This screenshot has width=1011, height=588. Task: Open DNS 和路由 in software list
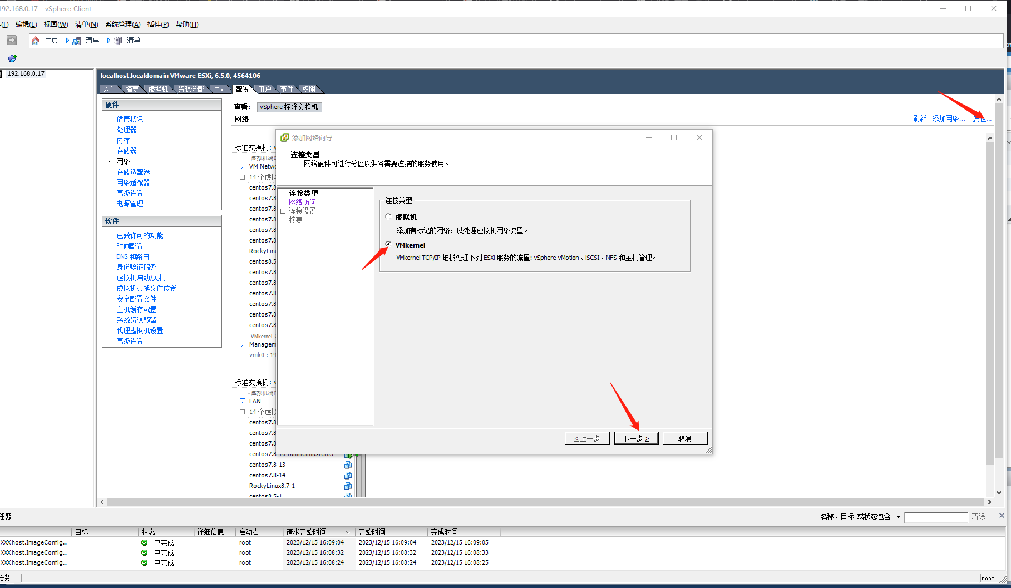(133, 256)
